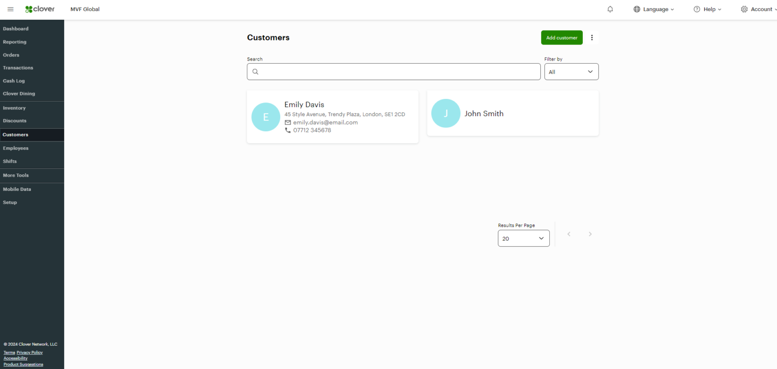Open the Privacy Policy link

click(29, 352)
